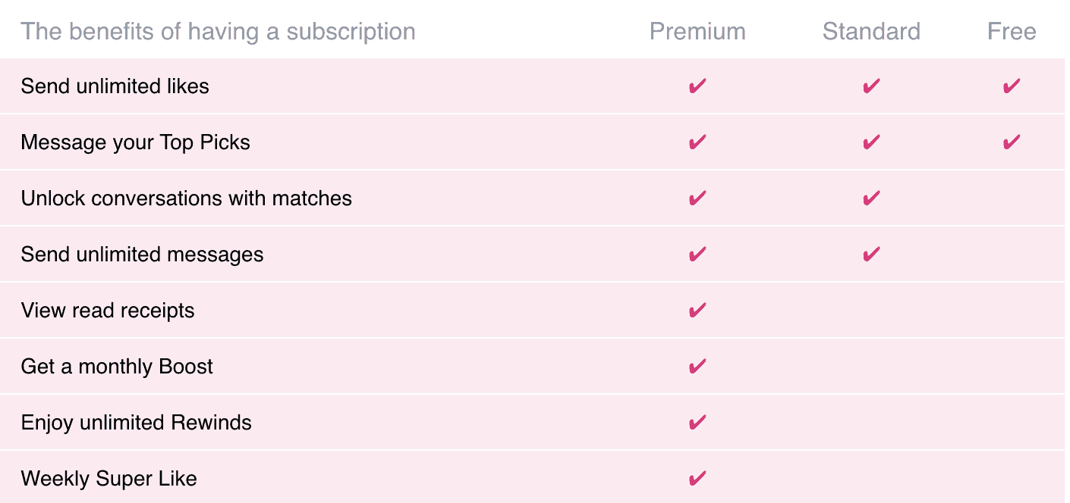Screen dimensions: 1070x503
Task: Click the 'View read receipts' feature label
Action: [108, 311]
